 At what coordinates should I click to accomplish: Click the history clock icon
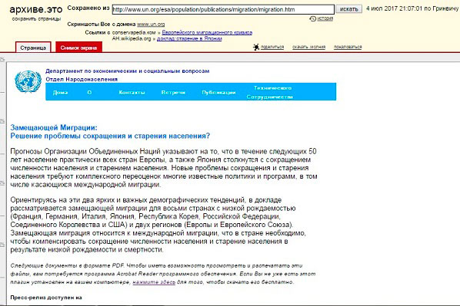[x=312, y=18]
